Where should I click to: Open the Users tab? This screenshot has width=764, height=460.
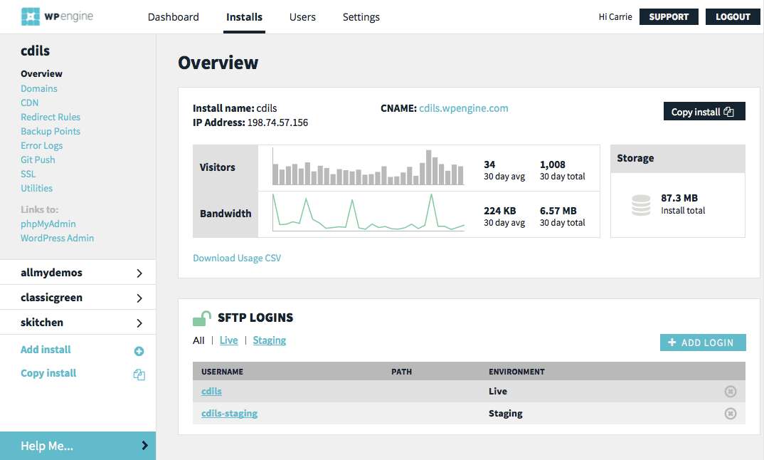coord(302,17)
